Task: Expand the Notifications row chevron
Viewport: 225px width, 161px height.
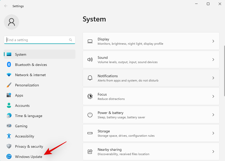Action: pyautogui.click(x=213, y=78)
